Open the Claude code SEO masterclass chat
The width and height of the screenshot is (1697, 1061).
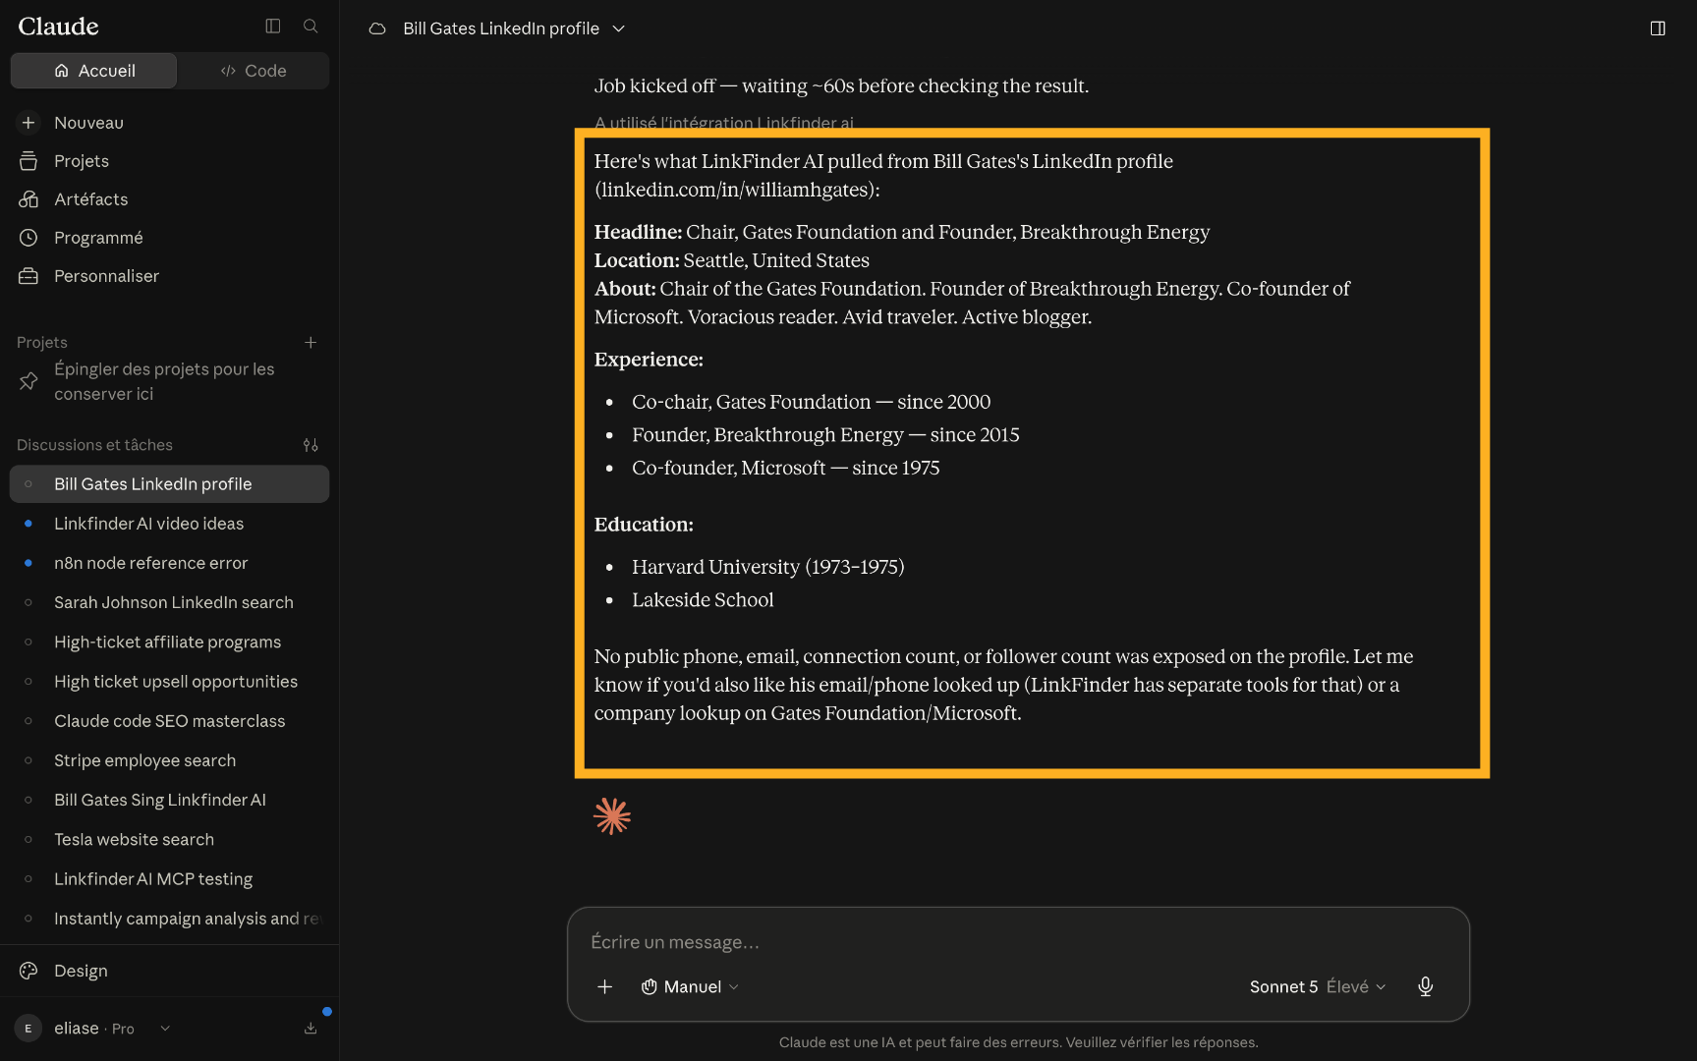[169, 721]
